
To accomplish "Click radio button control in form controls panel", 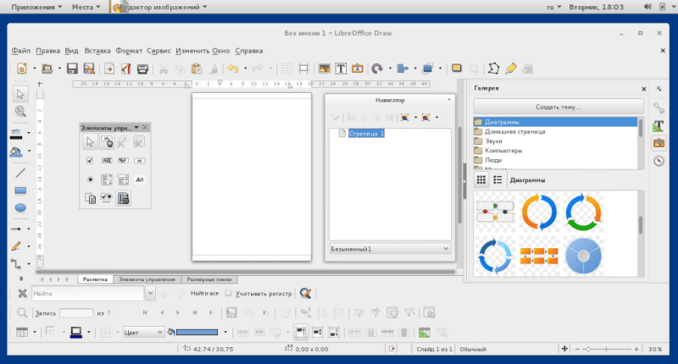I will pos(91,179).
